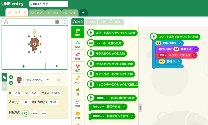Select the 判断 (Judgement) block category
208x125 pixels.
click(x=77, y=103)
